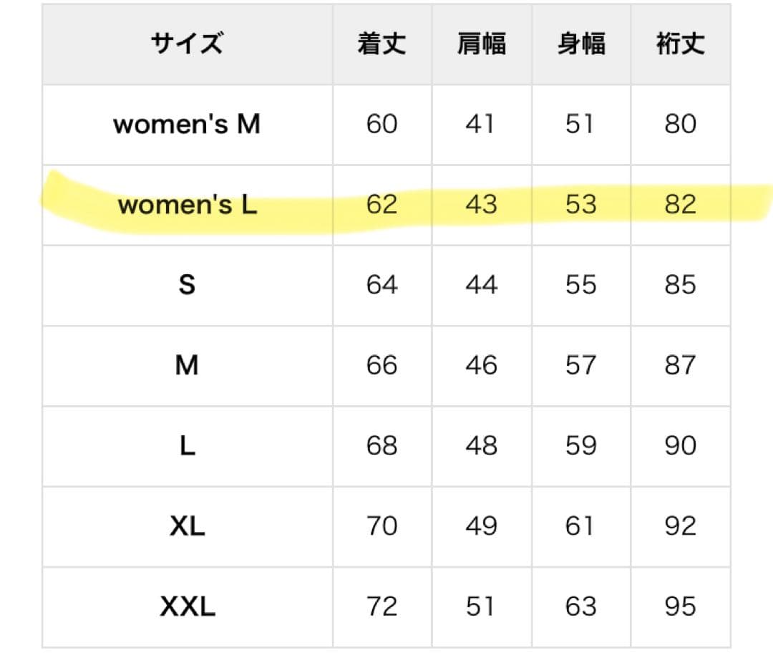Click the highlighted women's L label
Image resolution: width=773 pixels, height=658 pixels.
tap(188, 204)
